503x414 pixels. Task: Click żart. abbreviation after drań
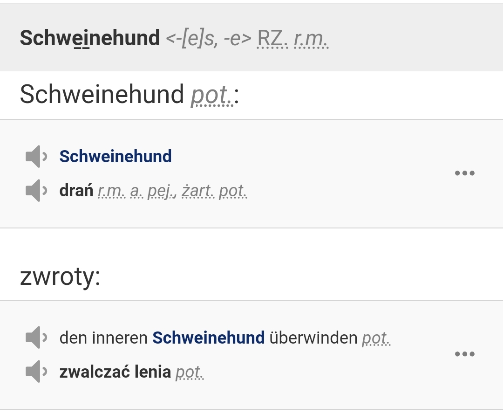pos(198,191)
